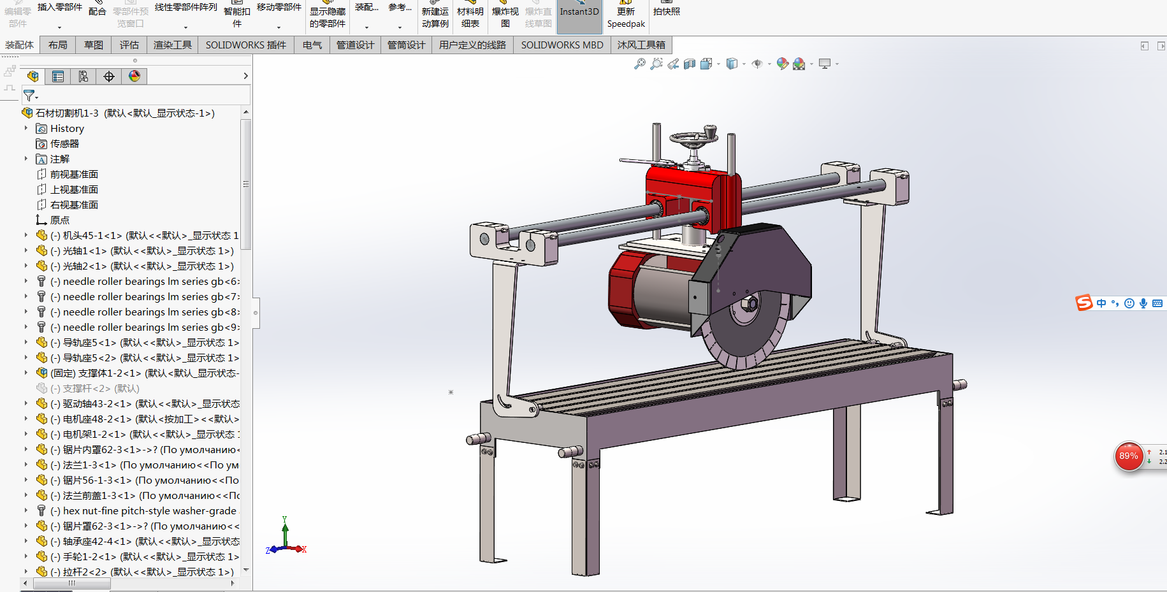Screen dimensions: 1167x592
Task: Open the 线性零部件阵列 dropdown arrow
Action: coord(185,27)
